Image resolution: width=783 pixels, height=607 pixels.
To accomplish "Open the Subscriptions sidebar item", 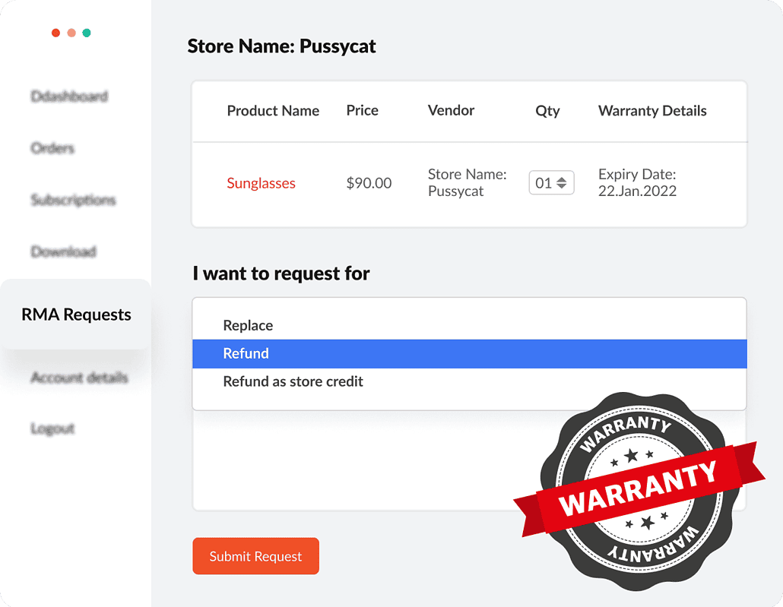I will pos(73,200).
